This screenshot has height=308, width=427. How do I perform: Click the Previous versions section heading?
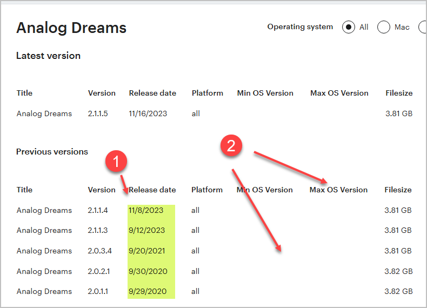click(x=52, y=152)
